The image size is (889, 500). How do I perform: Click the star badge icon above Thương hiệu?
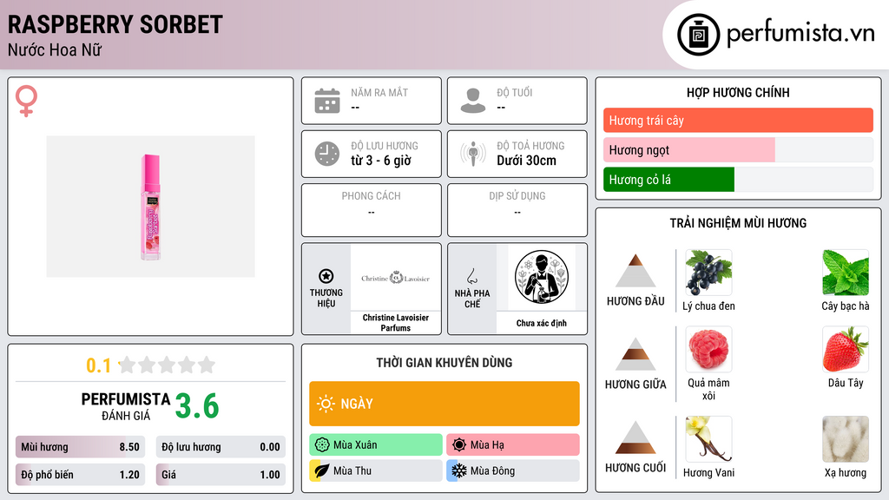[326, 276]
